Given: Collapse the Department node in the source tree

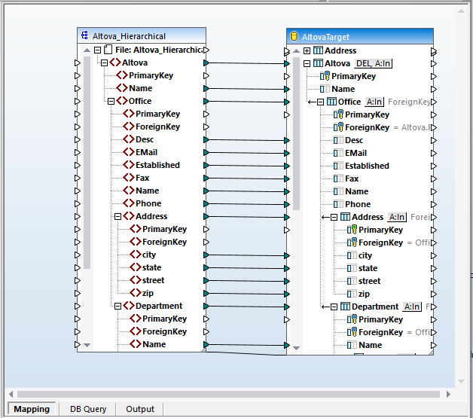Looking at the screenshot, I should pos(118,306).
